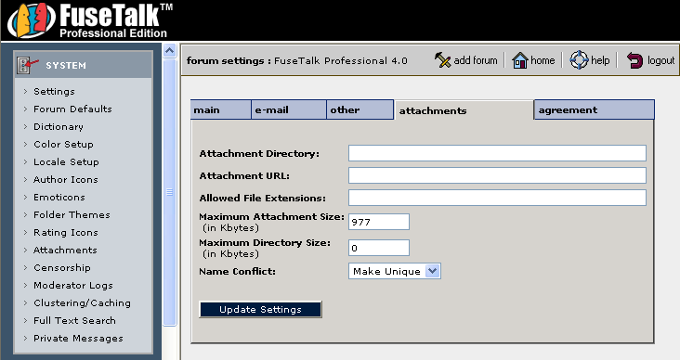Select the attachments tab
Screen dimensions: 680x360
[464, 110]
